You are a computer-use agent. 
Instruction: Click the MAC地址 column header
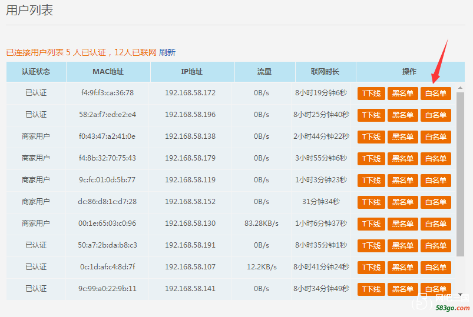point(108,72)
